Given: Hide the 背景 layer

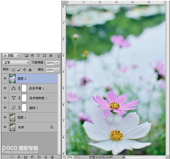Looking at the screenshot, I should pyautogui.click(x=5, y=127).
